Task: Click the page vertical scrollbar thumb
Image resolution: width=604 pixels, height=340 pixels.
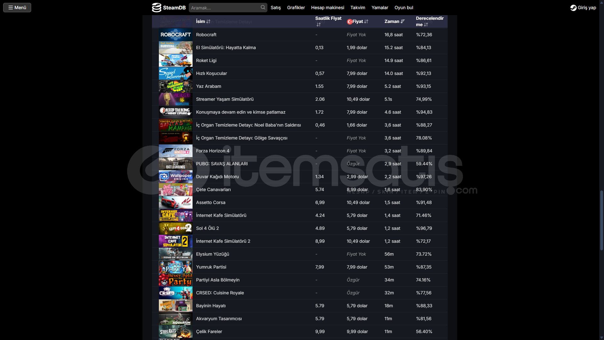Action: pyautogui.click(x=601, y=220)
